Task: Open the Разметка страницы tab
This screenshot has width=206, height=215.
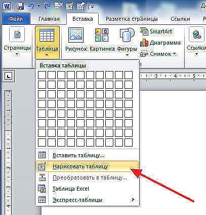Action: click(132, 19)
